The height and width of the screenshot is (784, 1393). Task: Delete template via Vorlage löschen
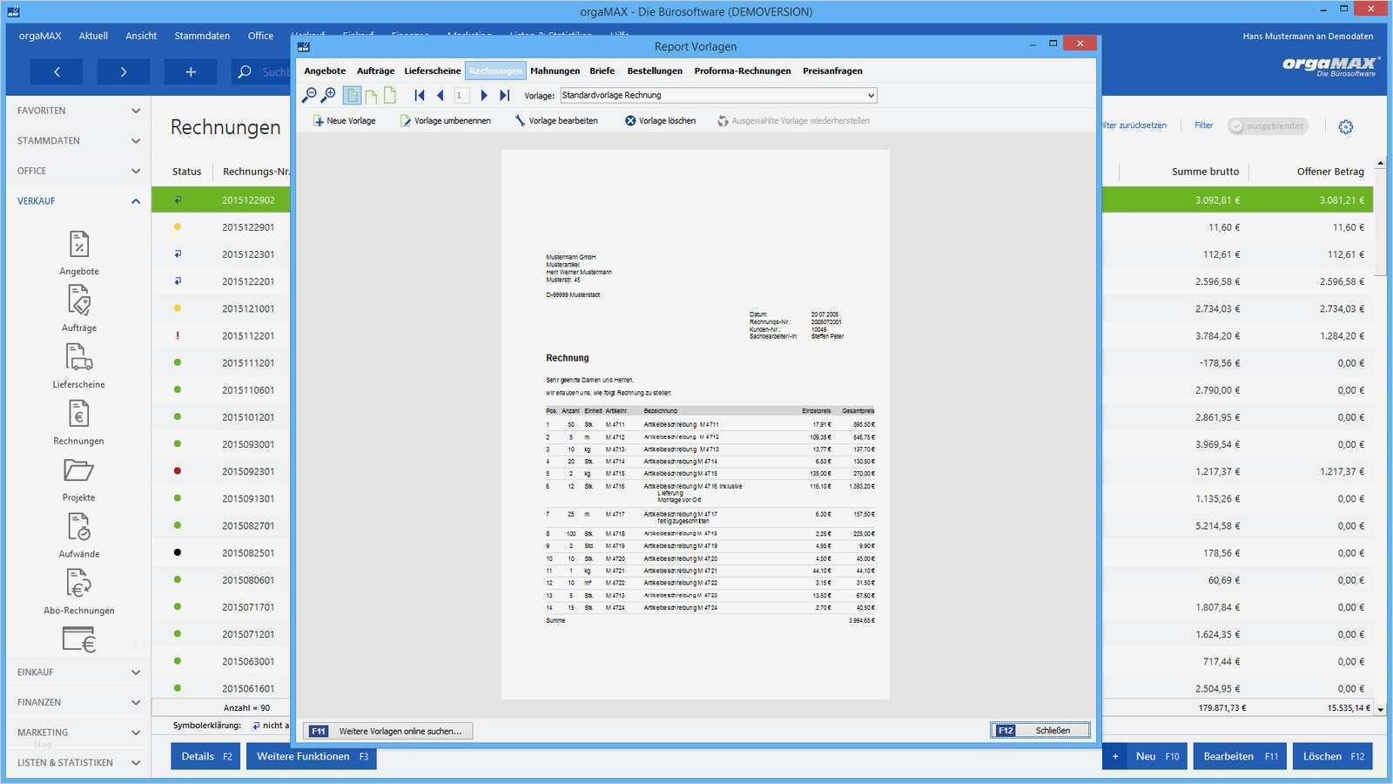[x=660, y=121]
